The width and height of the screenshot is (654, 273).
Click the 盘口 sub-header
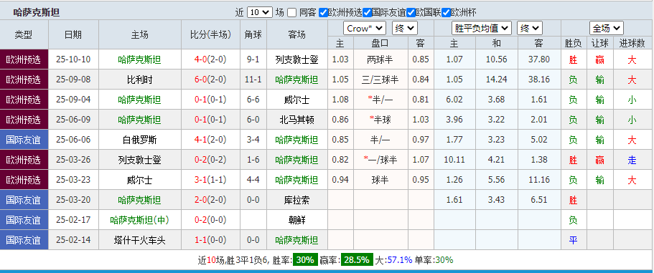pos(380,43)
